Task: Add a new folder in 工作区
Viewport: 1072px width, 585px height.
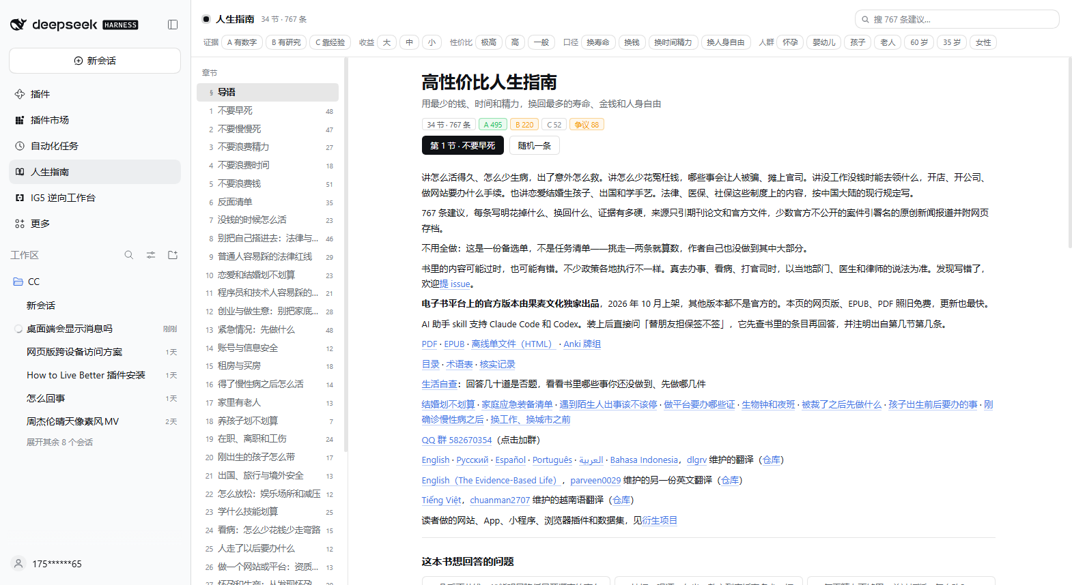Action: [173, 255]
